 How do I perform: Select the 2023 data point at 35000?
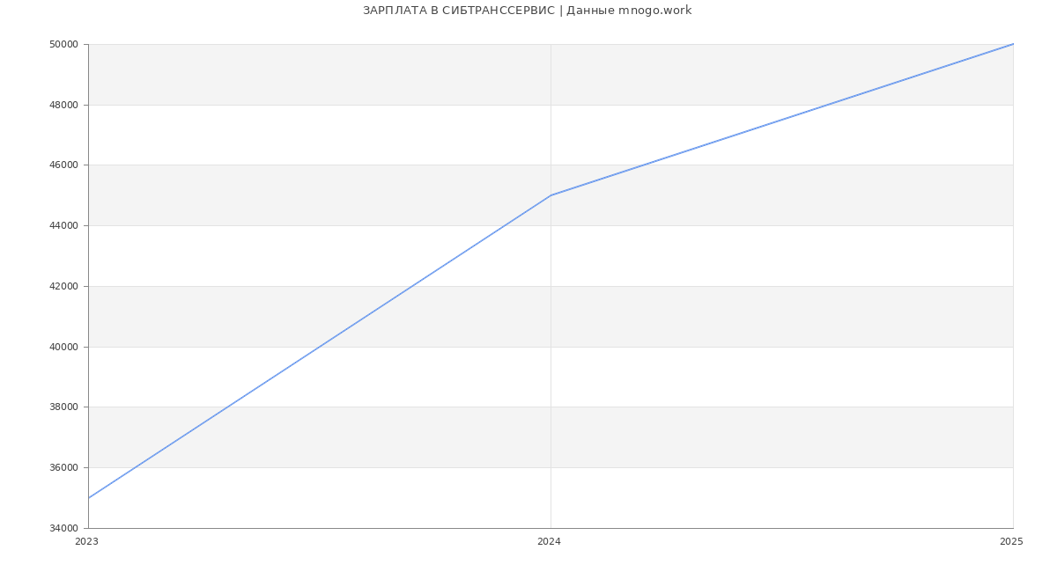tap(89, 498)
